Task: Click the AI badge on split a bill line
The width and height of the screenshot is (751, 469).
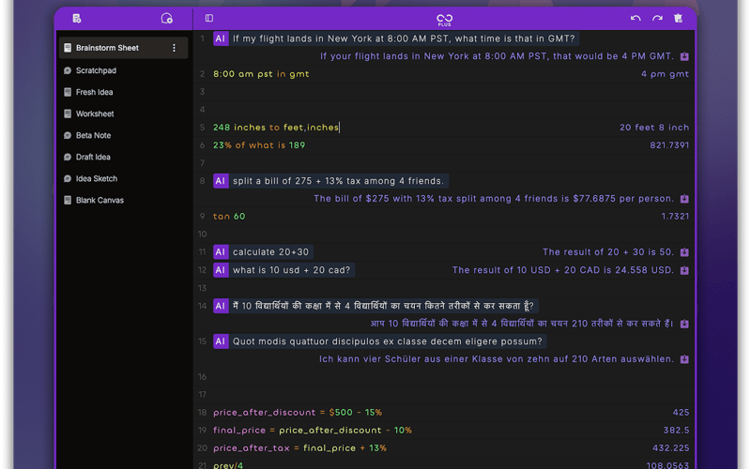Action: (x=221, y=180)
